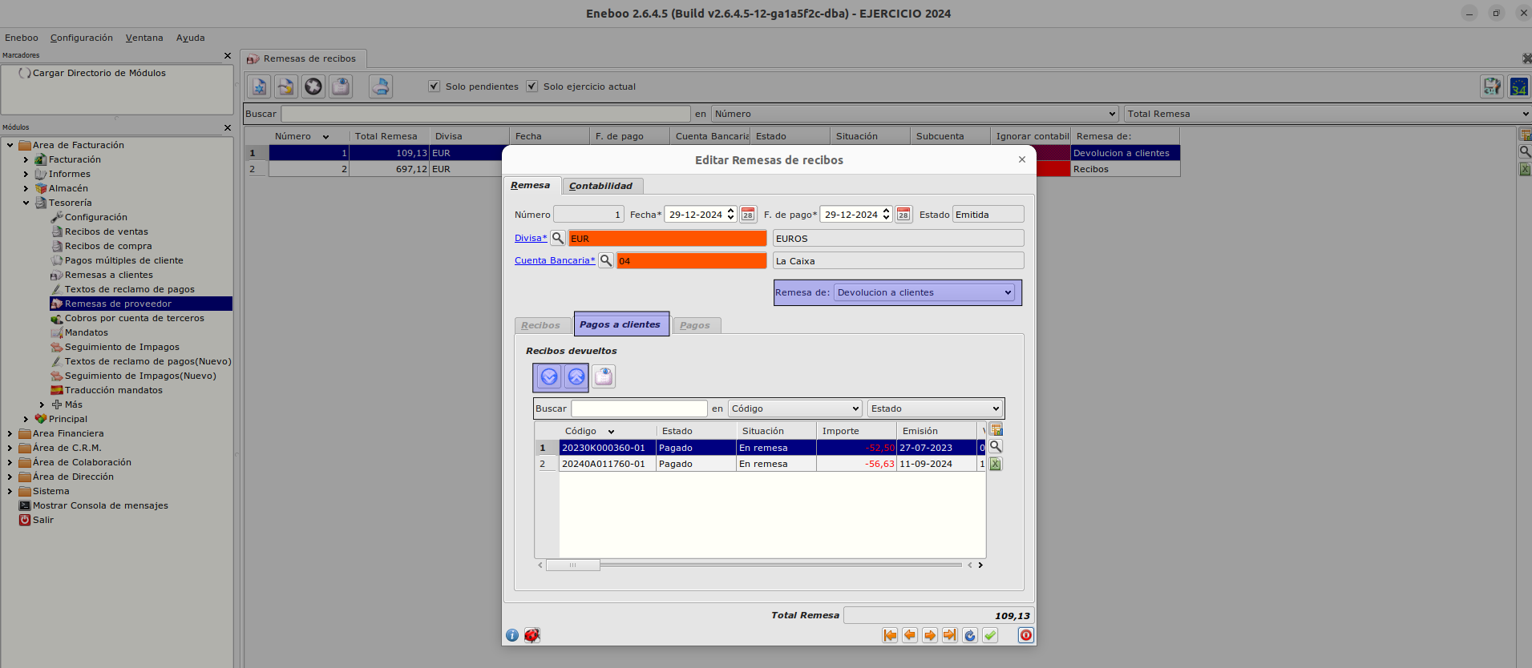The height and width of the screenshot is (668, 1532).
Task: Accept changes with green checkmark
Action: 990,635
